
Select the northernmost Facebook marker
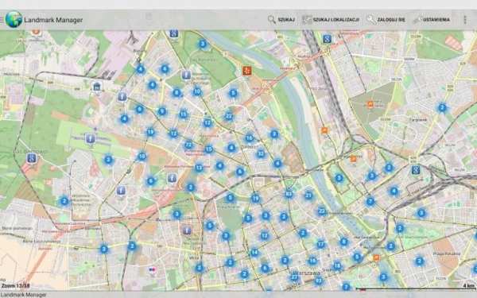pyautogui.click(x=186, y=75)
